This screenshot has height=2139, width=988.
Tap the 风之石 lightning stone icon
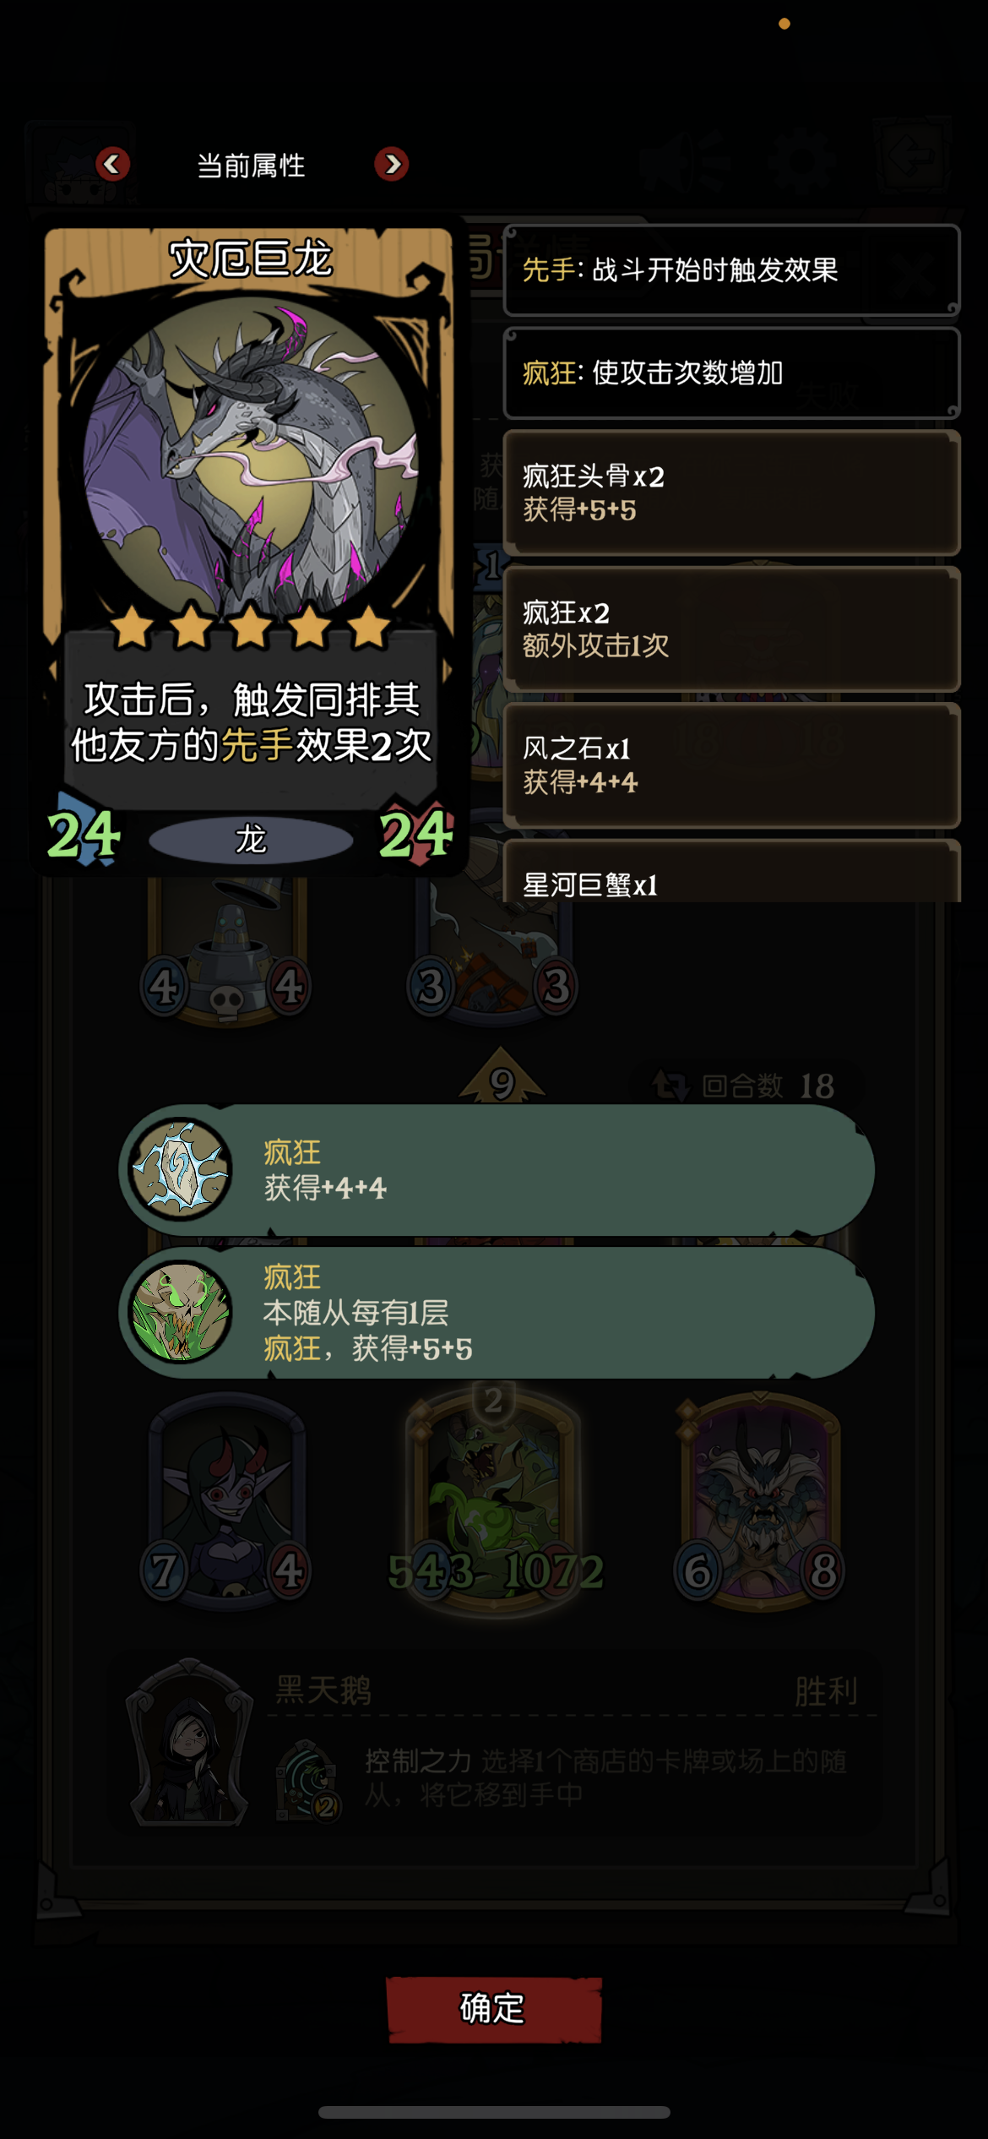[x=180, y=1169]
